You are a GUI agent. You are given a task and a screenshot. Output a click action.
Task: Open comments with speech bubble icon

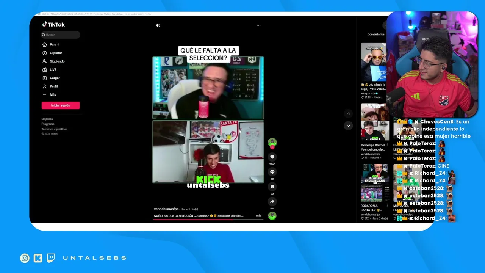coord(272,172)
